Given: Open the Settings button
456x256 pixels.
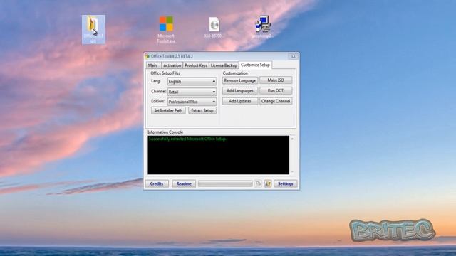Looking at the screenshot, I should pos(285,183).
